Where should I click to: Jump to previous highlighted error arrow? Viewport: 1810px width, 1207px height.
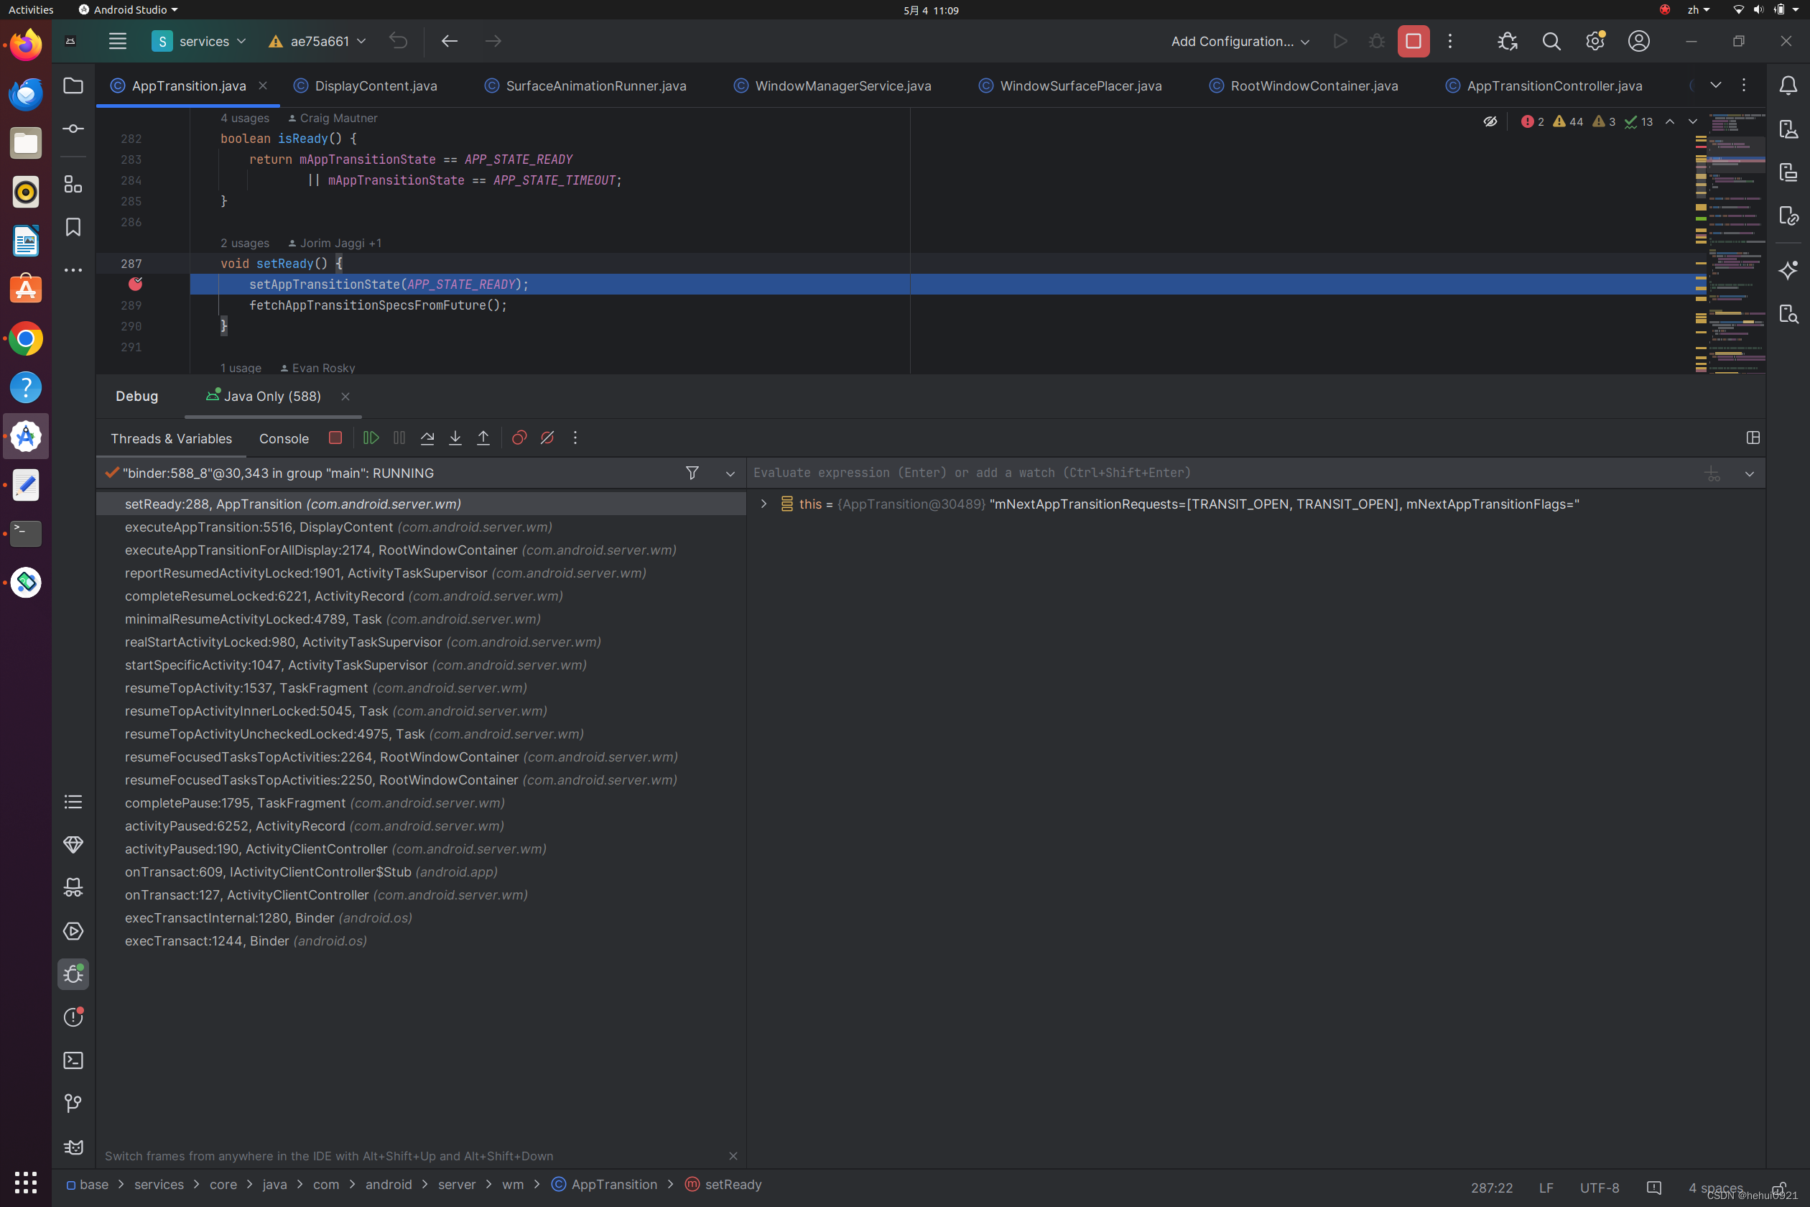1670,121
